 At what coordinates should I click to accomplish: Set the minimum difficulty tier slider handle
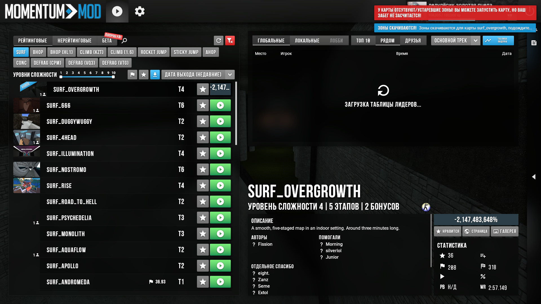coord(61,77)
